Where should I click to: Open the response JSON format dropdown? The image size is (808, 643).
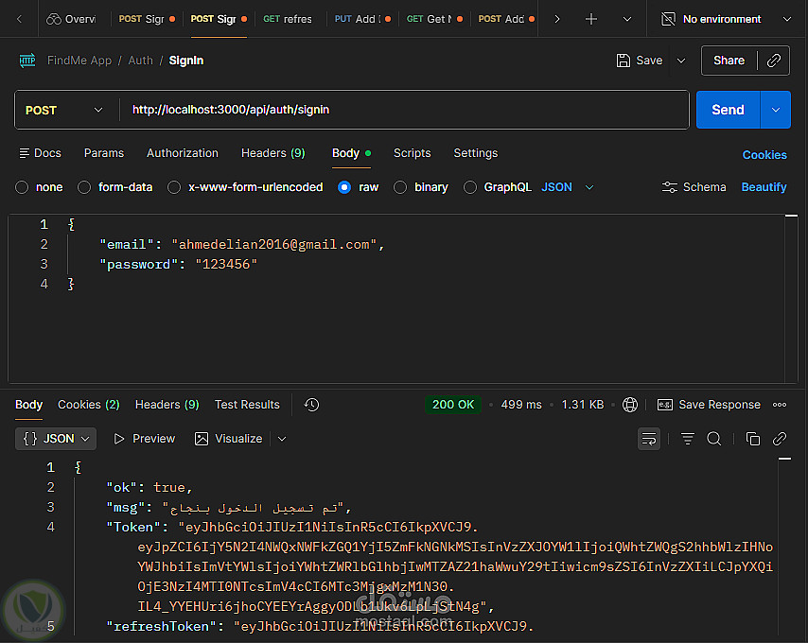pyautogui.click(x=57, y=439)
